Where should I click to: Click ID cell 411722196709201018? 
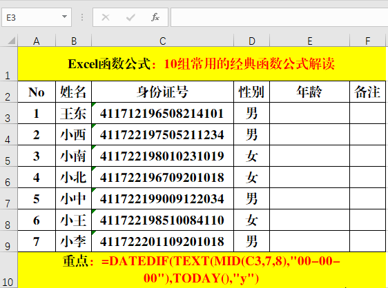(x=162, y=177)
